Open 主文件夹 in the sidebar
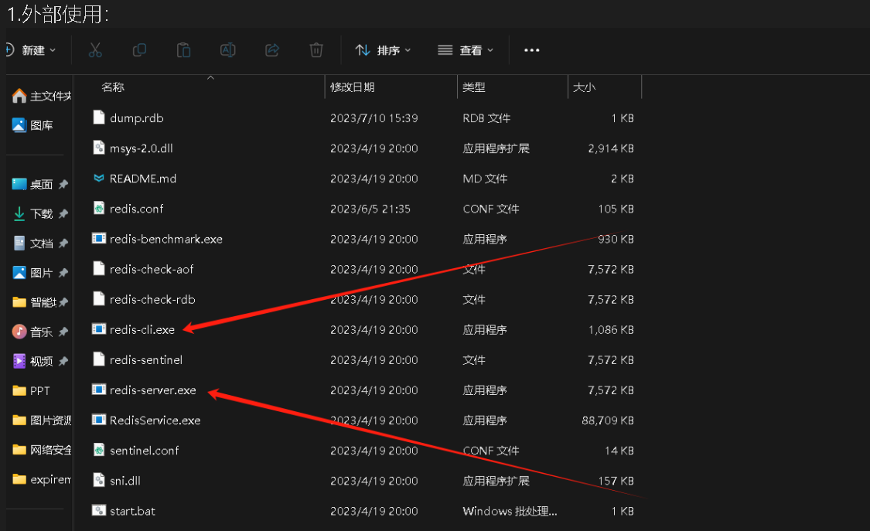 coord(41,96)
